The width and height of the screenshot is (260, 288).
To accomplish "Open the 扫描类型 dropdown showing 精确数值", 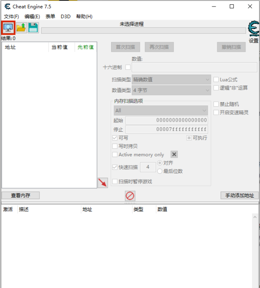I will (x=171, y=79).
